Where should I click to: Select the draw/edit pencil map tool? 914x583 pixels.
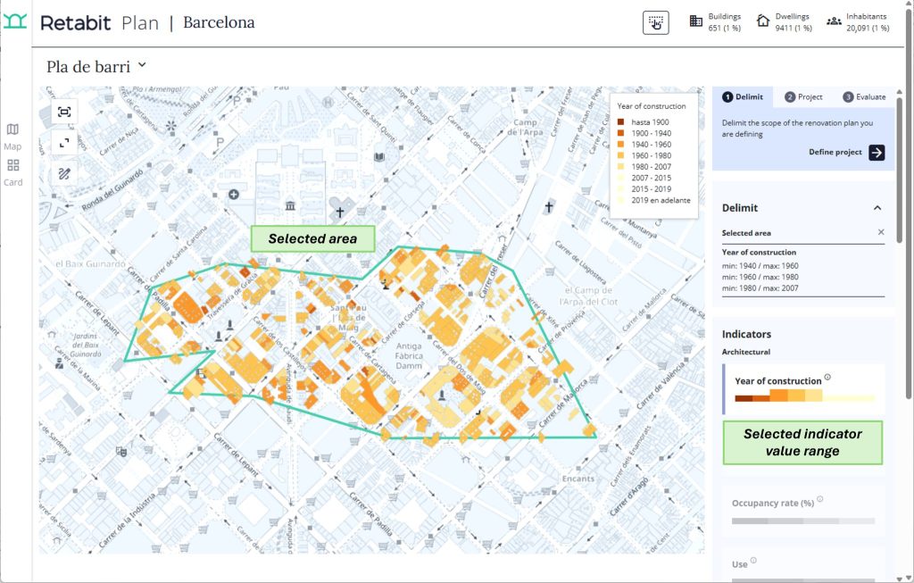click(x=63, y=173)
